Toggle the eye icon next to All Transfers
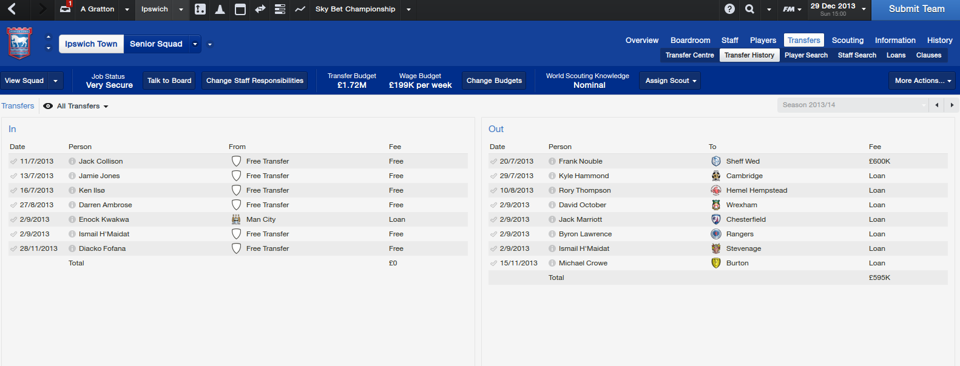Image resolution: width=960 pixels, height=366 pixels. (48, 106)
